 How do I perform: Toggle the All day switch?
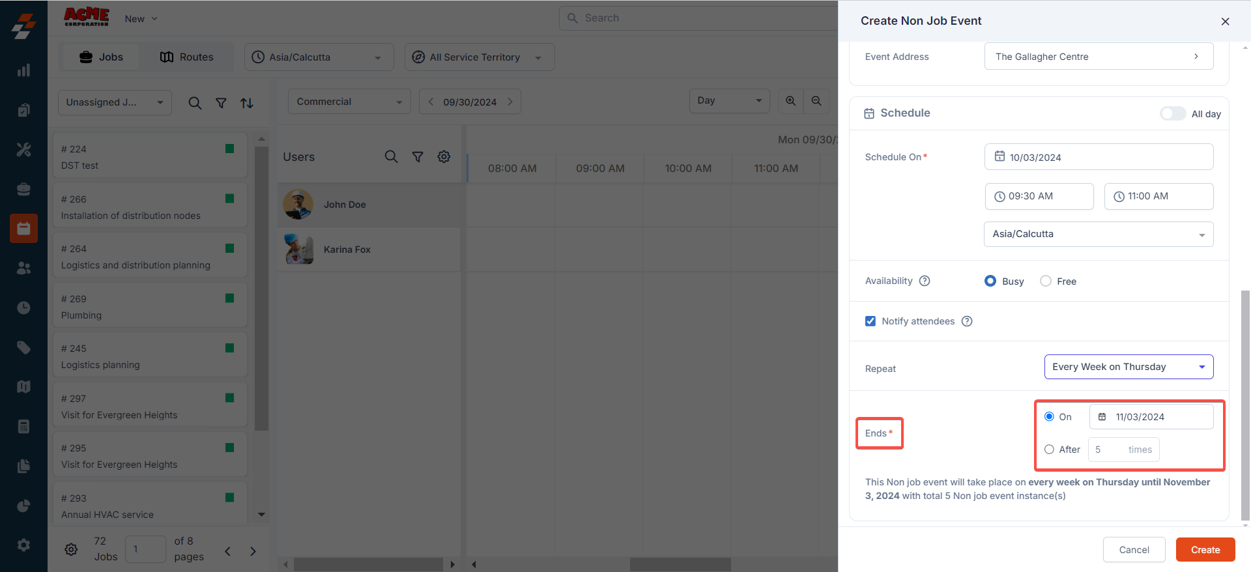pyautogui.click(x=1172, y=113)
